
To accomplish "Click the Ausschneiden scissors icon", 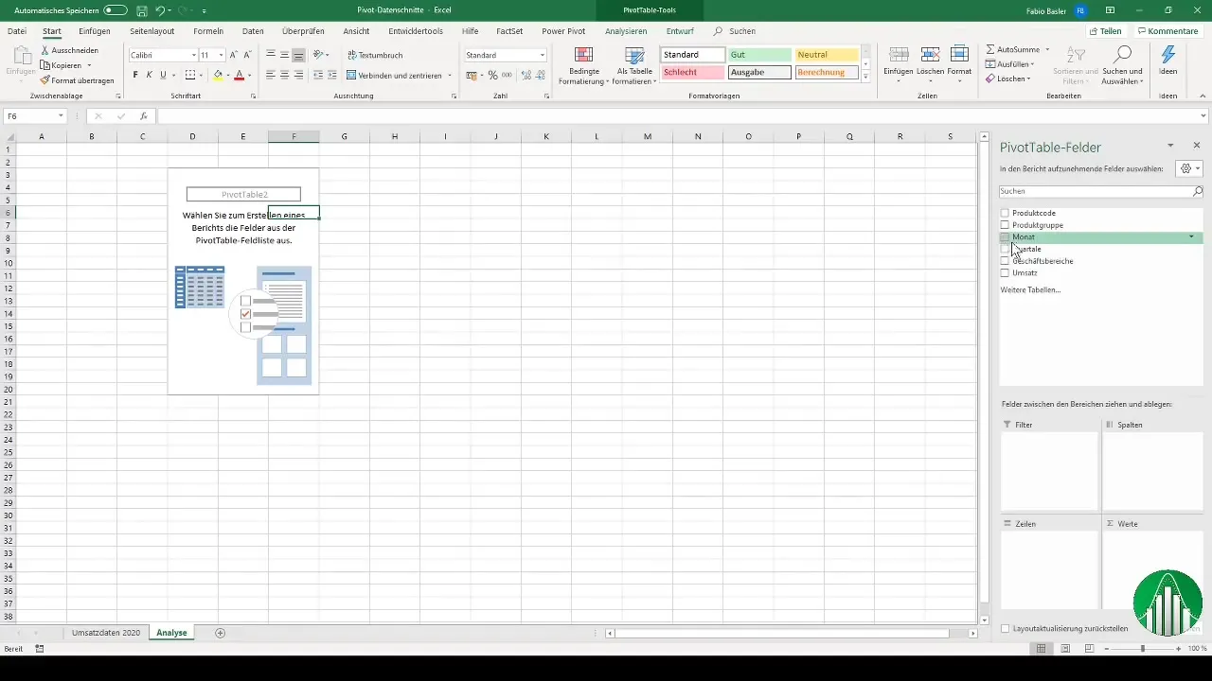I will (x=45, y=50).
